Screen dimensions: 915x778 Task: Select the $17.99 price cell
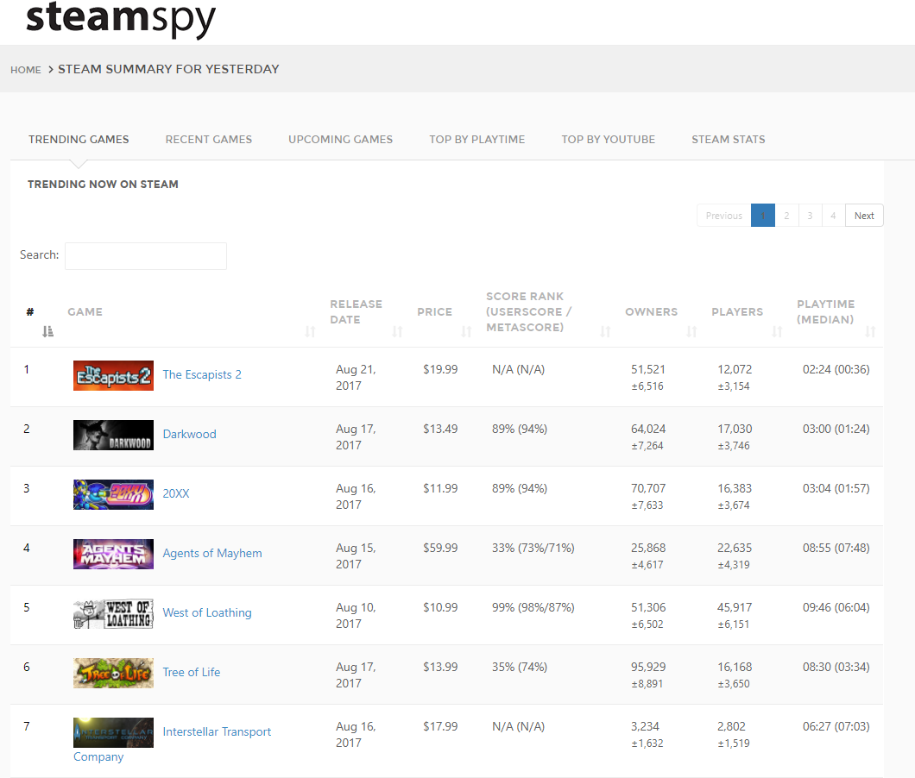tap(440, 726)
